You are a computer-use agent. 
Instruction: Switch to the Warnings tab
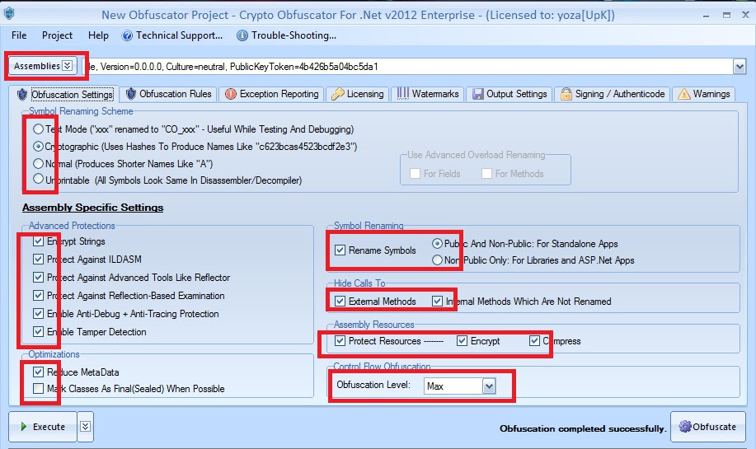[x=704, y=94]
